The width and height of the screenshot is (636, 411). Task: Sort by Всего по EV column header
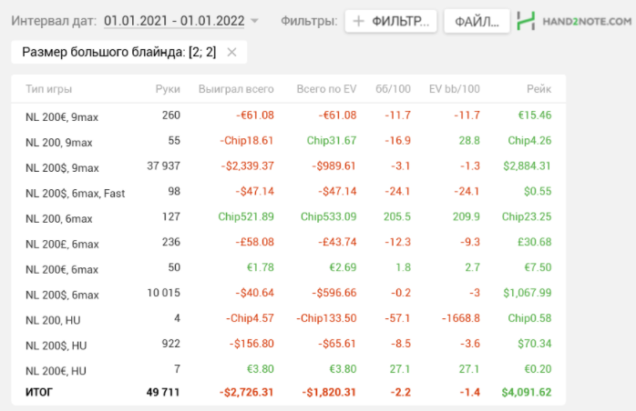click(x=326, y=89)
